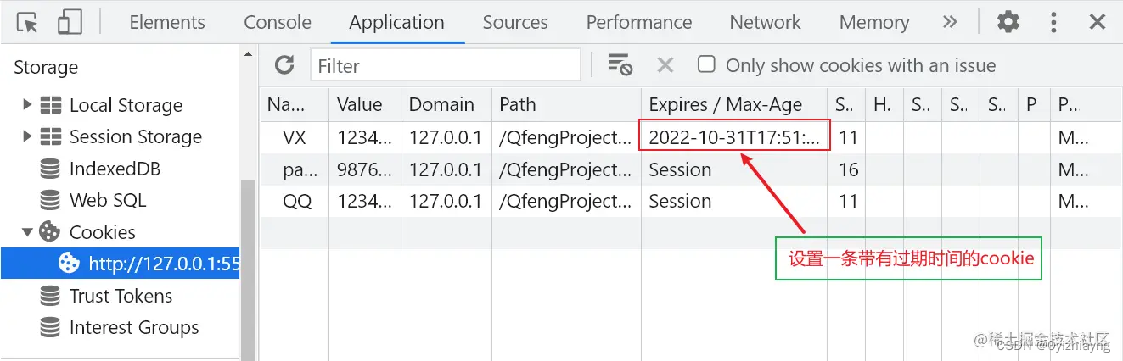The image size is (1123, 361).
Task: Expand the Session Storage tree node
Action: point(27,136)
